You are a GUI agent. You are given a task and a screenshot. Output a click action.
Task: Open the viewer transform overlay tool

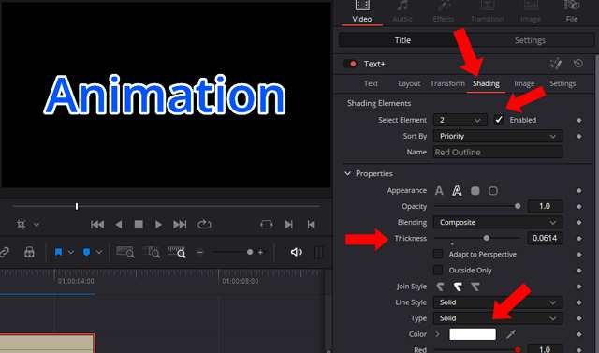22,225
